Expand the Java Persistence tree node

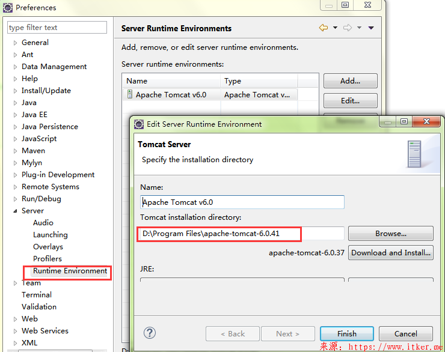[15, 127]
